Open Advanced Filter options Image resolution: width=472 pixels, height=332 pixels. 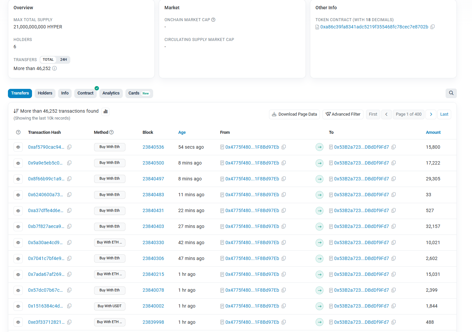point(343,114)
